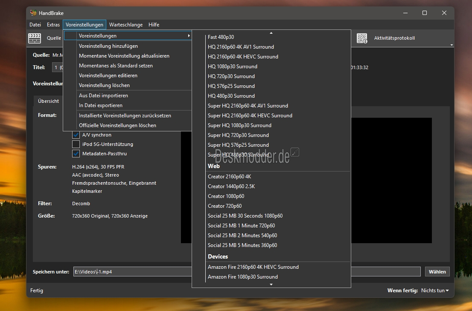
Task: Click the Kapitelmarker text
Action: [87, 191]
